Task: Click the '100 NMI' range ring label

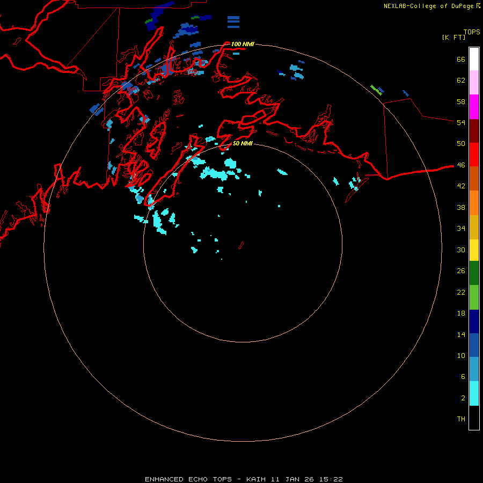Action: coord(243,44)
